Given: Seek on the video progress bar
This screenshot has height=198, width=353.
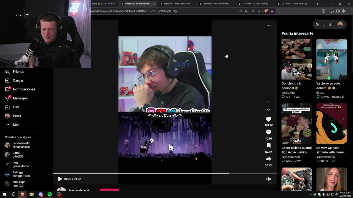Looking at the screenshot, I should 165,173.
